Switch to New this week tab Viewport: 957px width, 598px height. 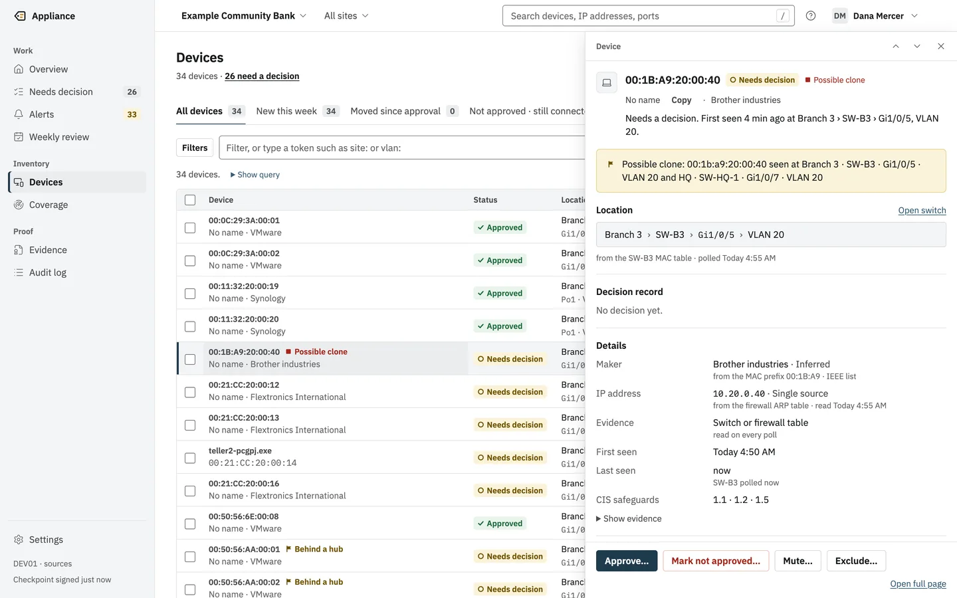298,111
